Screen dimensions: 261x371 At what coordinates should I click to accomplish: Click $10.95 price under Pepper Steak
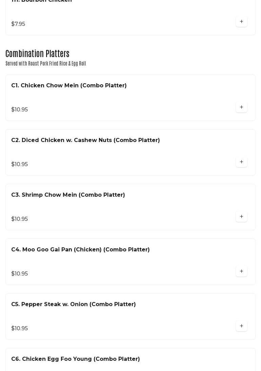click(19, 328)
